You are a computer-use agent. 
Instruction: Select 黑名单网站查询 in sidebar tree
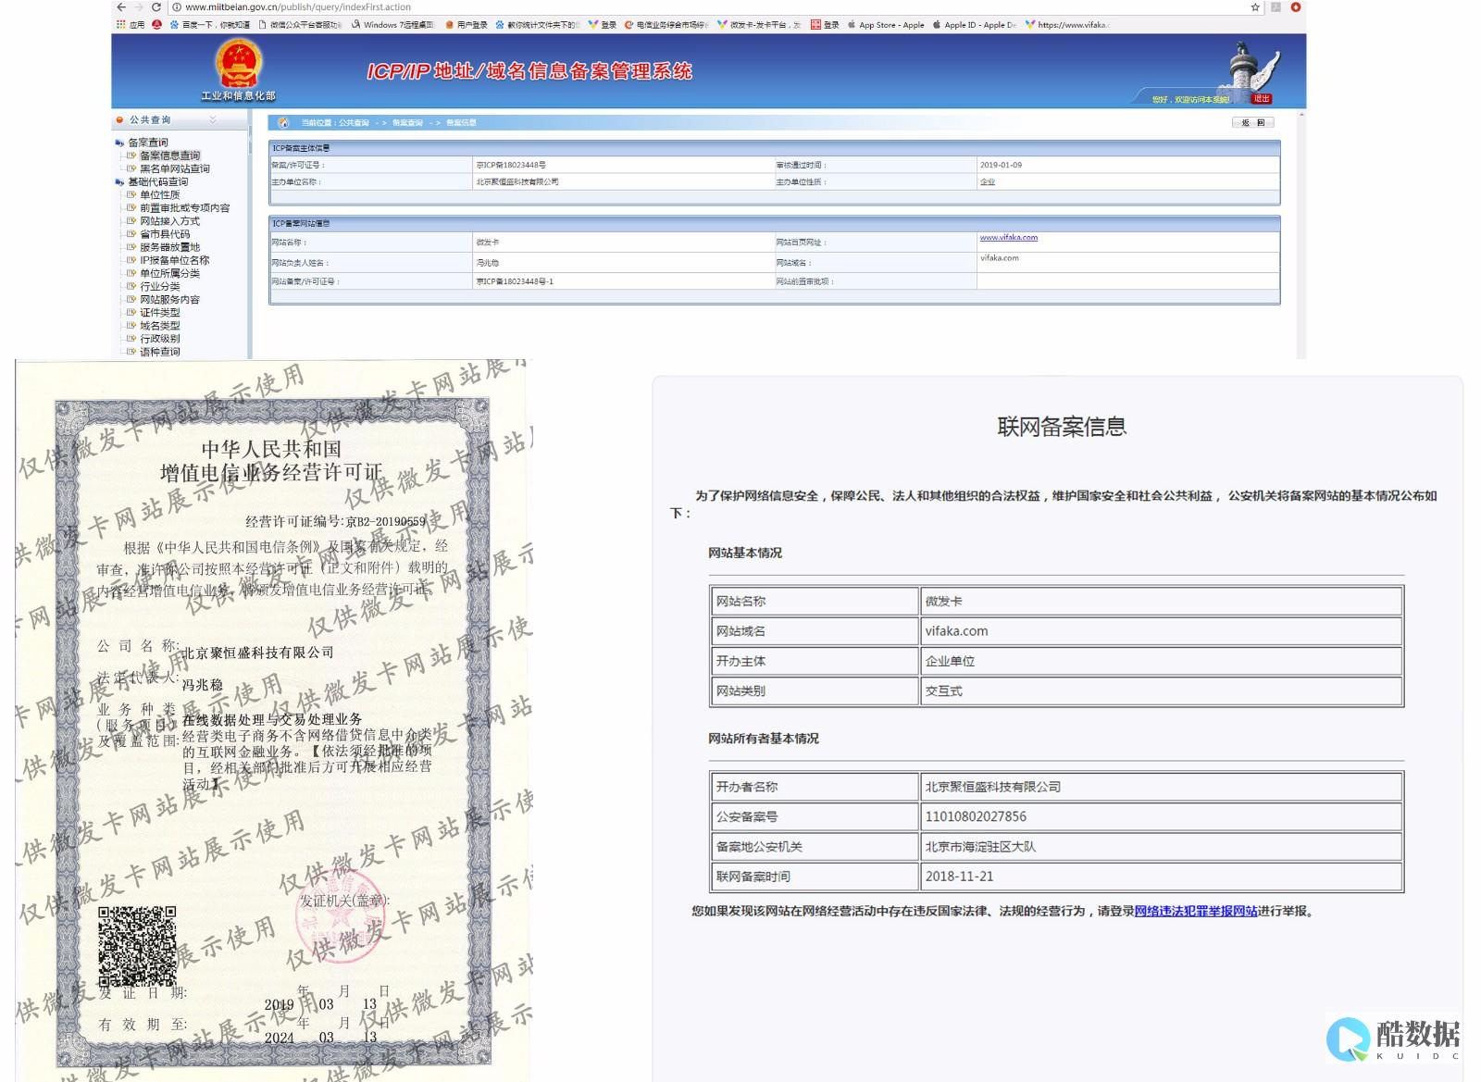click(x=174, y=168)
